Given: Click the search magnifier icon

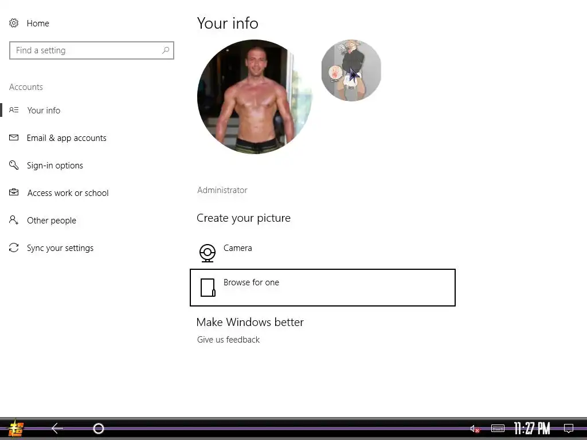Looking at the screenshot, I should 166,50.
